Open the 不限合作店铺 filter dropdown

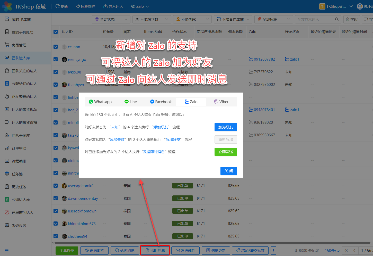[x=233, y=19]
